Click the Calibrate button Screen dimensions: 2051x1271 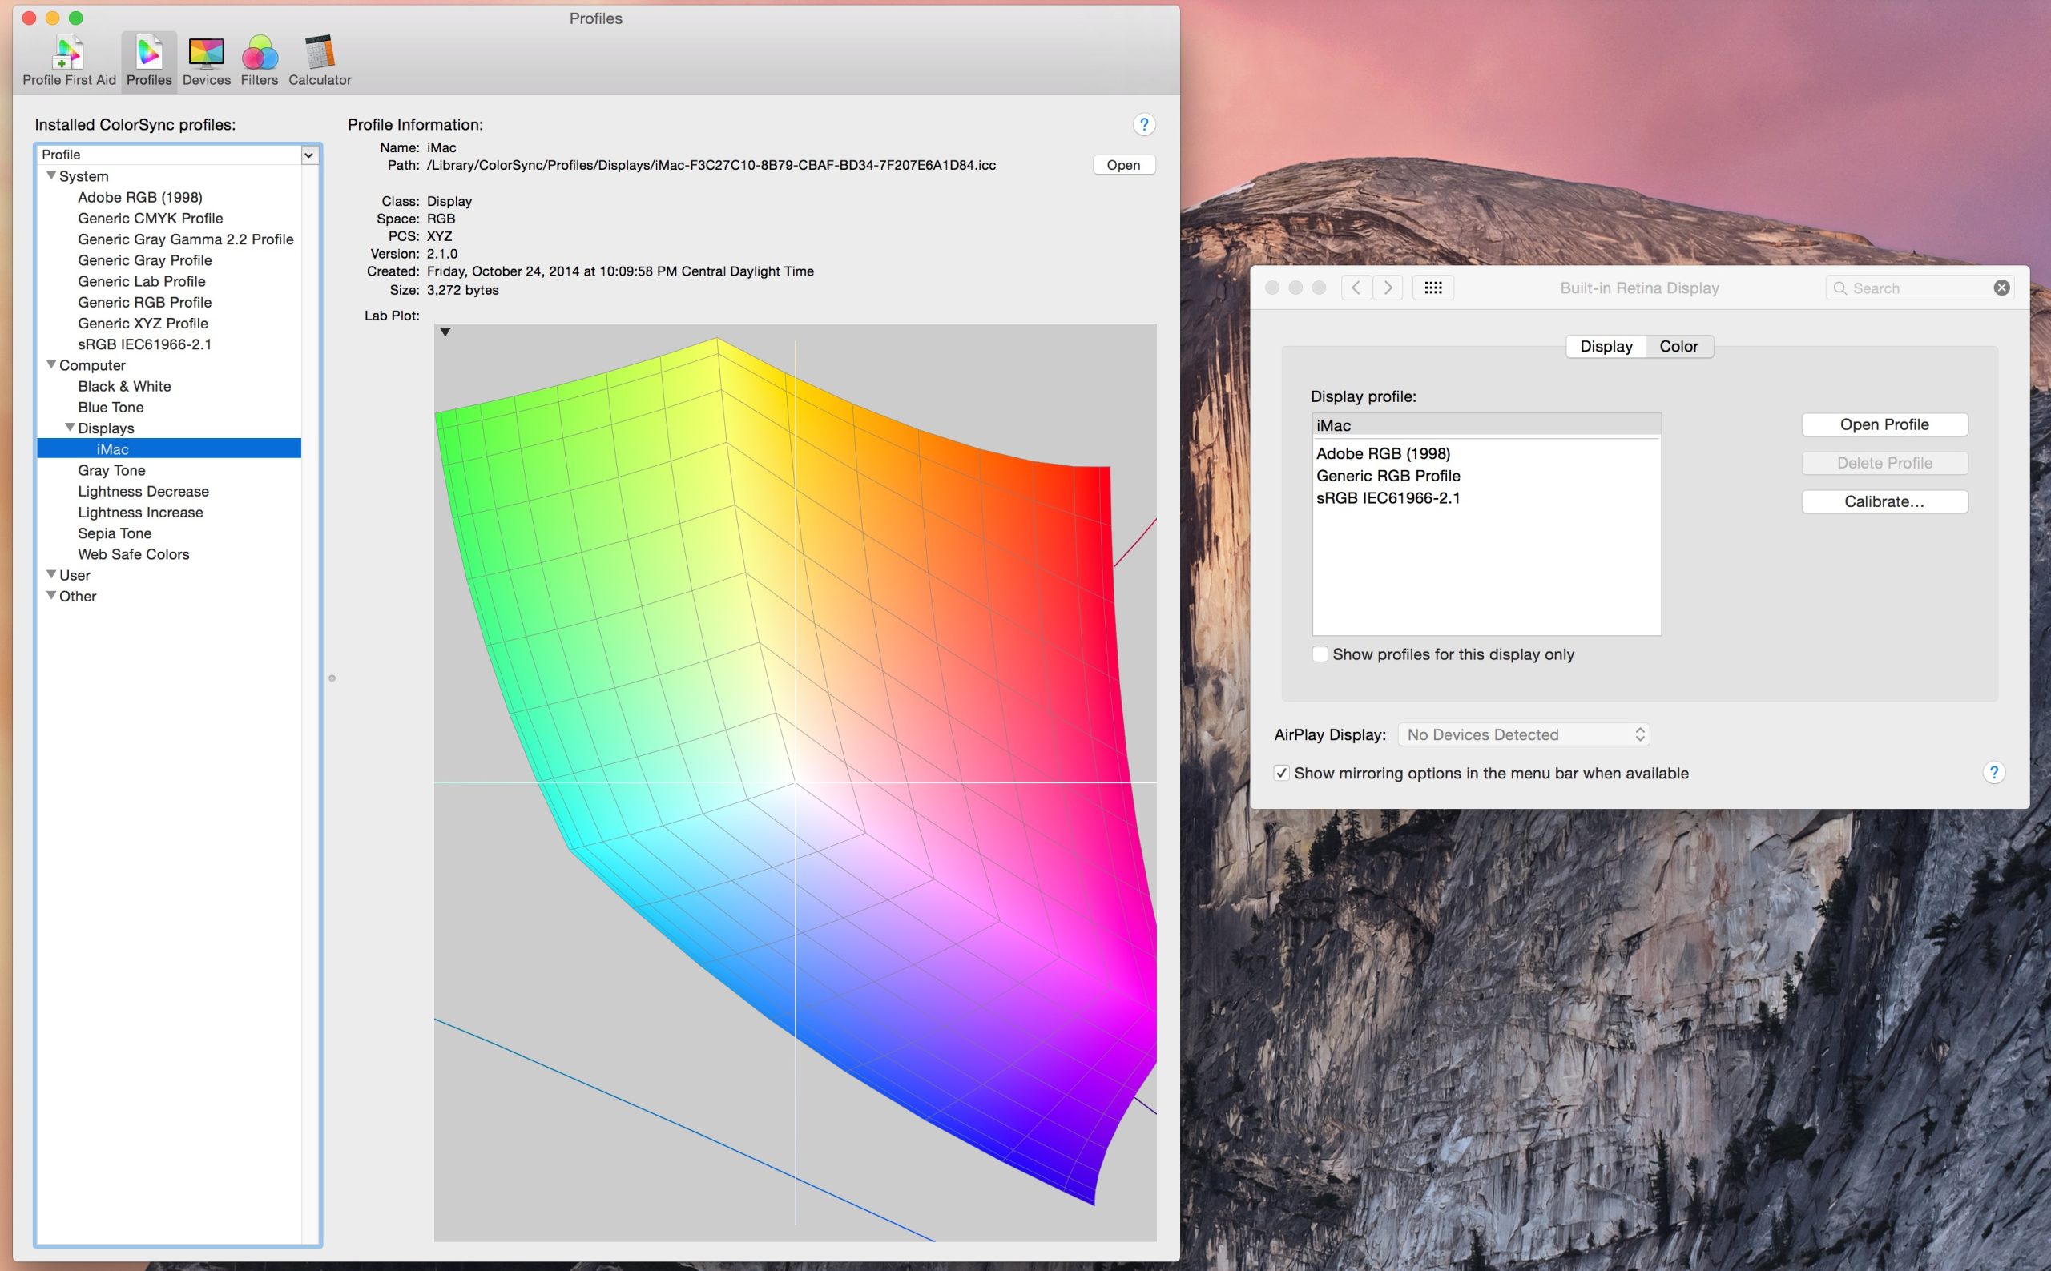tap(1884, 501)
